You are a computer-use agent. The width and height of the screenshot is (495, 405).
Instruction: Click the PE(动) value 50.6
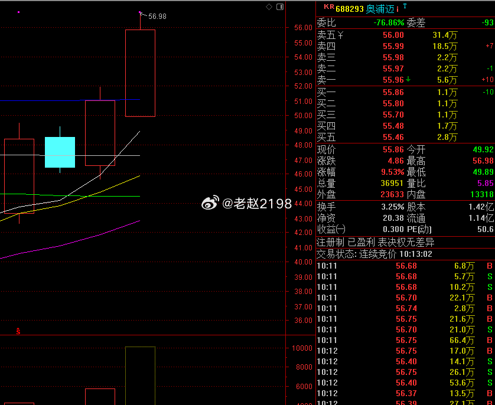[486, 229]
